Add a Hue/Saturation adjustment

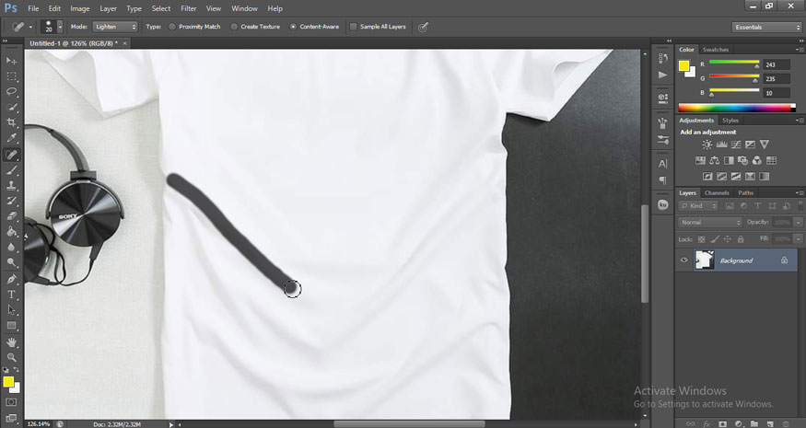pyautogui.click(x=700, y=161)
